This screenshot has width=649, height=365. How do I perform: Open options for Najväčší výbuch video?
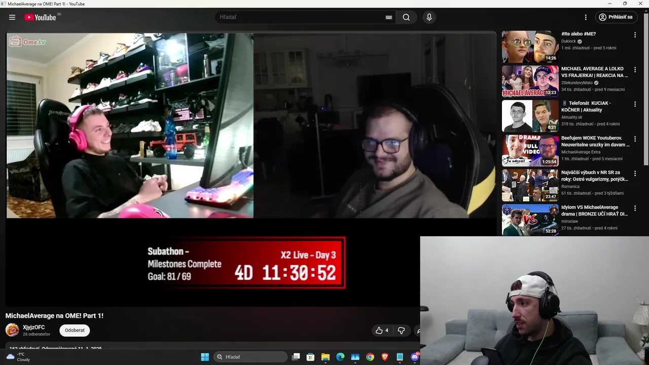[635, 173]
